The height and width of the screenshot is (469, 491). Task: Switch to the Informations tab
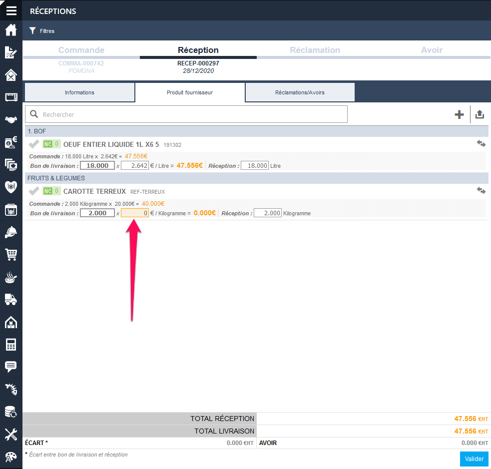79,92
